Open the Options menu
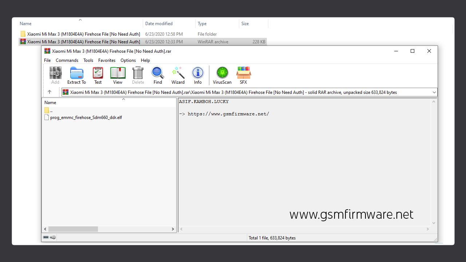Image resolution: width=466 pixels, height=262 pixels. coord(128,60)
